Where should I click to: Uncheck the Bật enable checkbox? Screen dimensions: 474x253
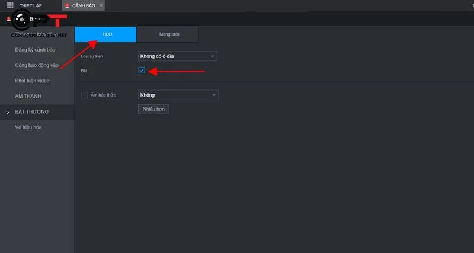coord(142,71)
